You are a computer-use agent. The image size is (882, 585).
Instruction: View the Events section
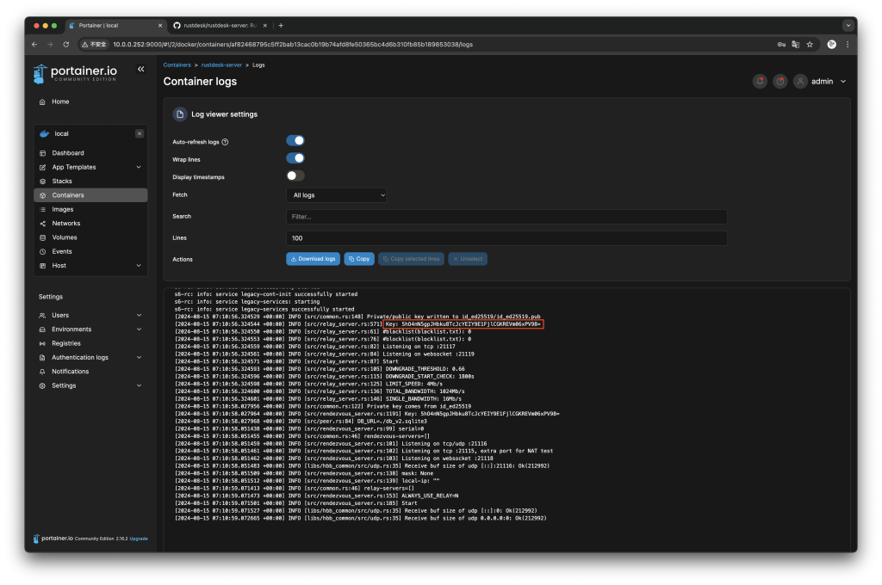[x=60, y=250]
